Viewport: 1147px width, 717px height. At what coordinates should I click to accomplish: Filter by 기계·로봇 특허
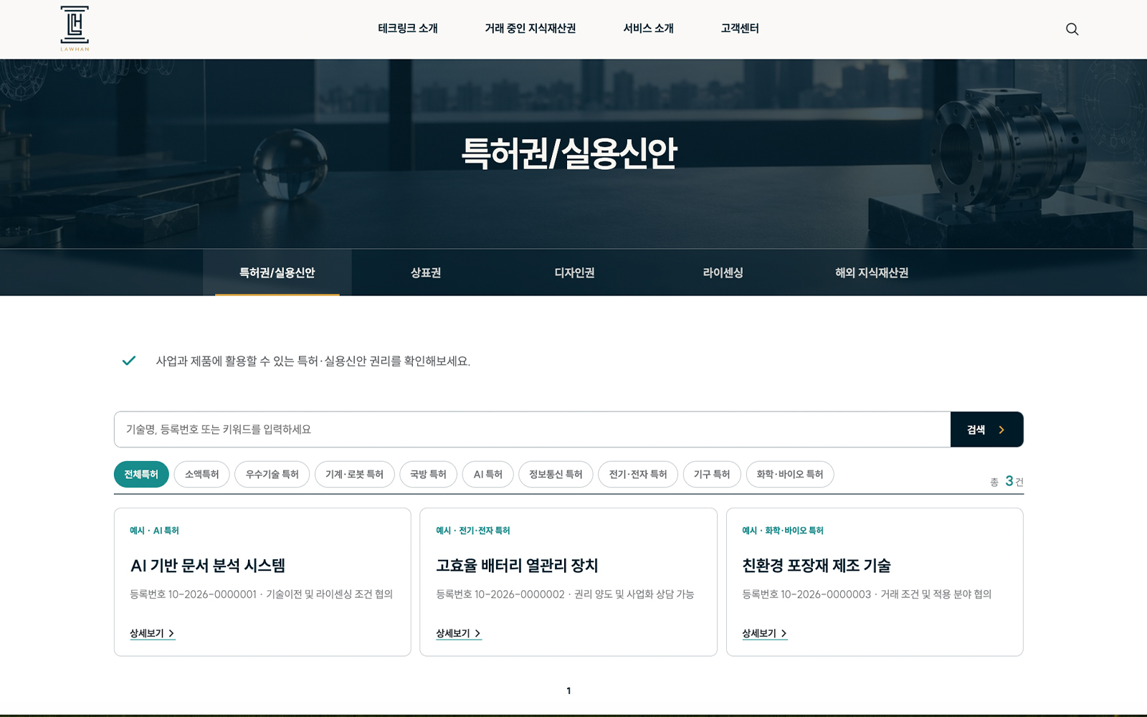coord(354,475)
